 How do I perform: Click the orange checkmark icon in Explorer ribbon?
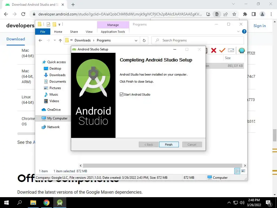(222, 50)
